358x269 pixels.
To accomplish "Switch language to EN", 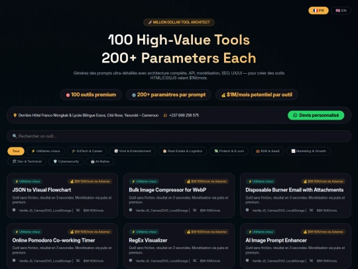I will 341,11.
